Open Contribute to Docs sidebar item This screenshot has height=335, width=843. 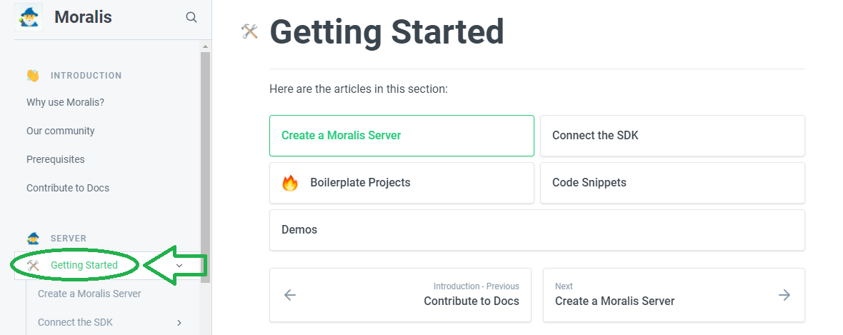pos(68,188)
